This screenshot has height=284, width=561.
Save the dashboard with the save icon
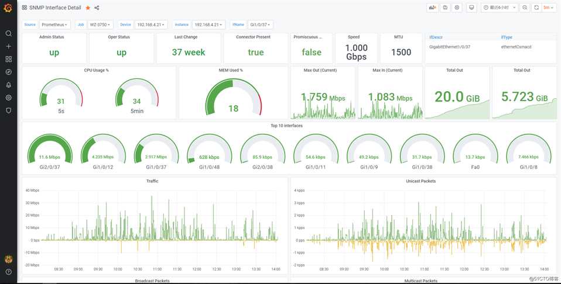445,8
